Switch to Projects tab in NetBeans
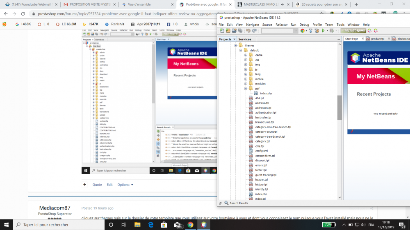 [x=225, y=39]
